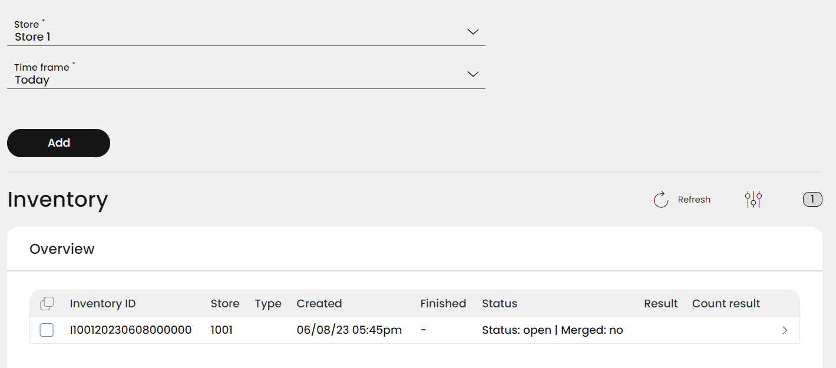Click the Inventory ID column header

click(103, 304)
